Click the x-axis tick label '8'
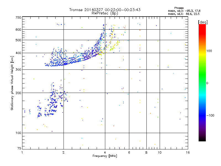 [x=146, y=152]
